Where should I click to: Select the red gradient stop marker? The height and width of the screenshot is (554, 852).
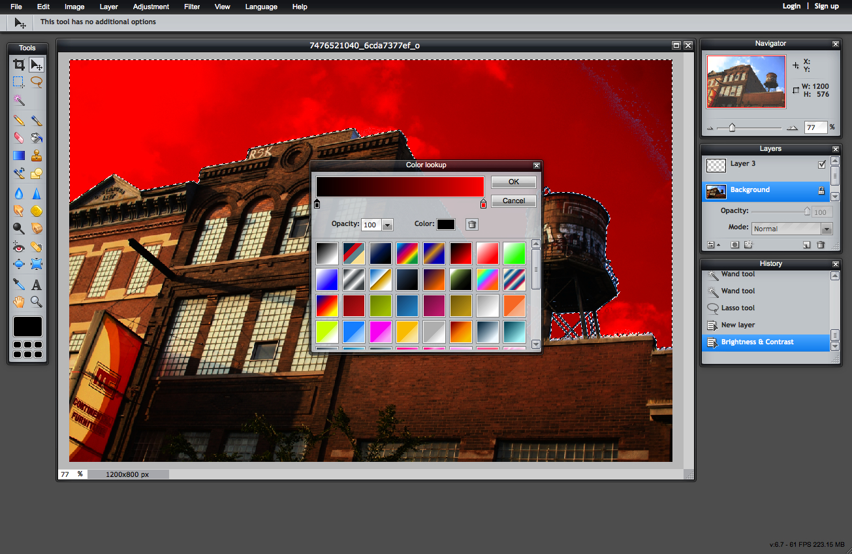tap(484, 204)
